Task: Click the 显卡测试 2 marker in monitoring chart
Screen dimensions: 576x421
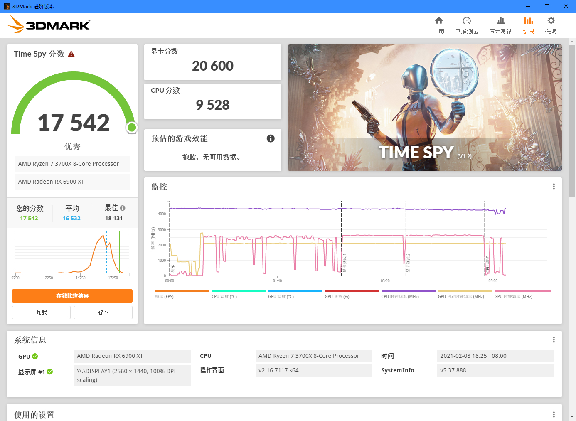Action: tap(408, 263)
